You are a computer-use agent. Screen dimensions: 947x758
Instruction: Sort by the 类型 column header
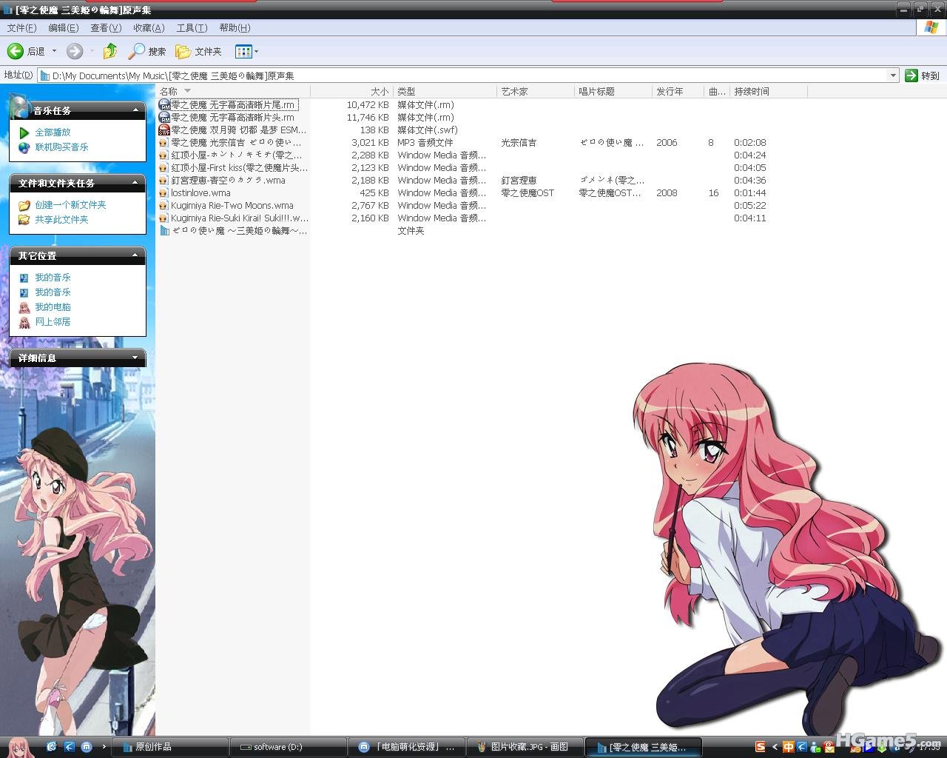coord(445,92)
